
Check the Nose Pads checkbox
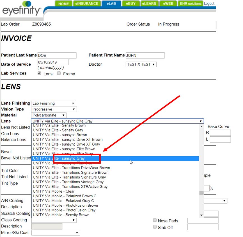point(155,220)
